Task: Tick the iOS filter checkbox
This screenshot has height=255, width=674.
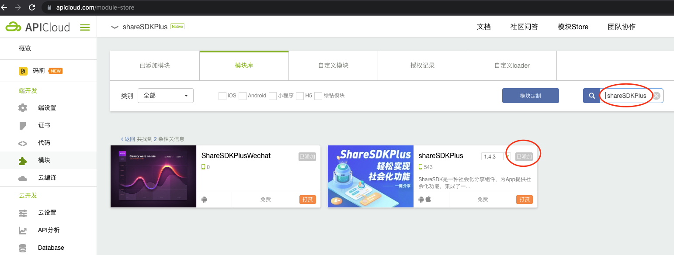Action: pyautogui.click(x=222, y=96)
